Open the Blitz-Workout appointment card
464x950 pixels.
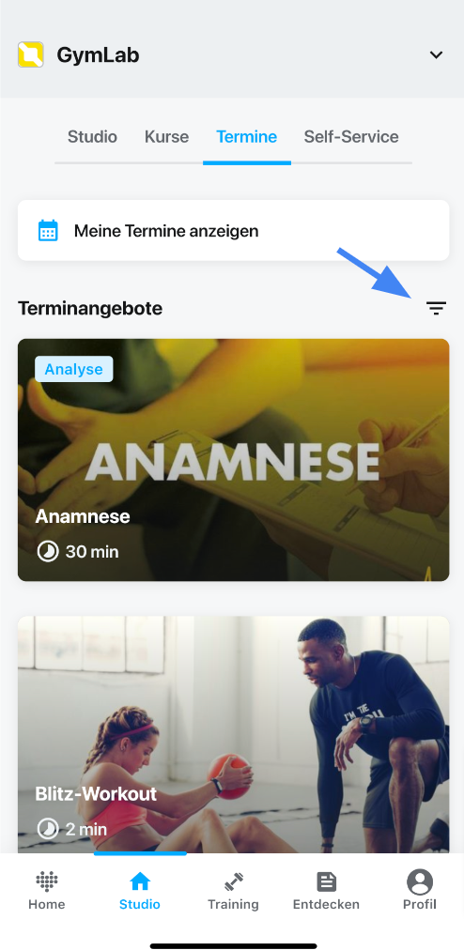tap(234, 735)
